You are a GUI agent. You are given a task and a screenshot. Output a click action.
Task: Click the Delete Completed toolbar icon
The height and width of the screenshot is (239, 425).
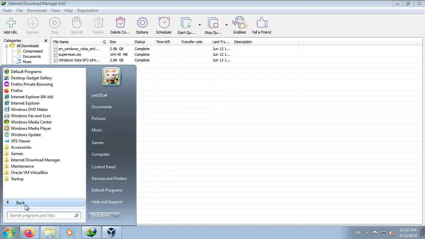[x=120, y=23]
